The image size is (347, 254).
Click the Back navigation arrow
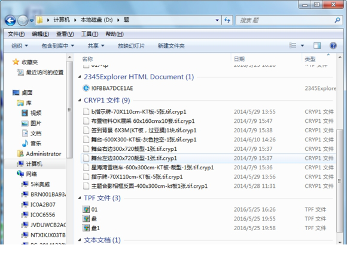10,21
